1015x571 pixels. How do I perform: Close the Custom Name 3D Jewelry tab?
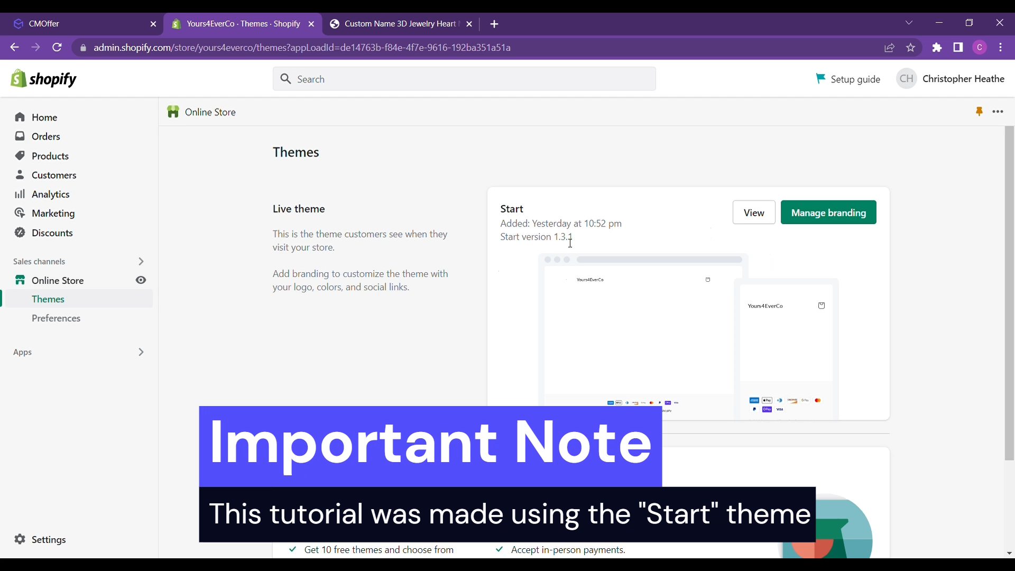click(469, 24)
